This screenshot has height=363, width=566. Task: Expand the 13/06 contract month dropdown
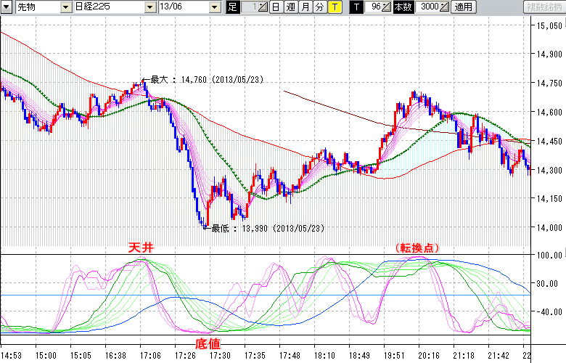pyautogui.click(x=214, y=7)
